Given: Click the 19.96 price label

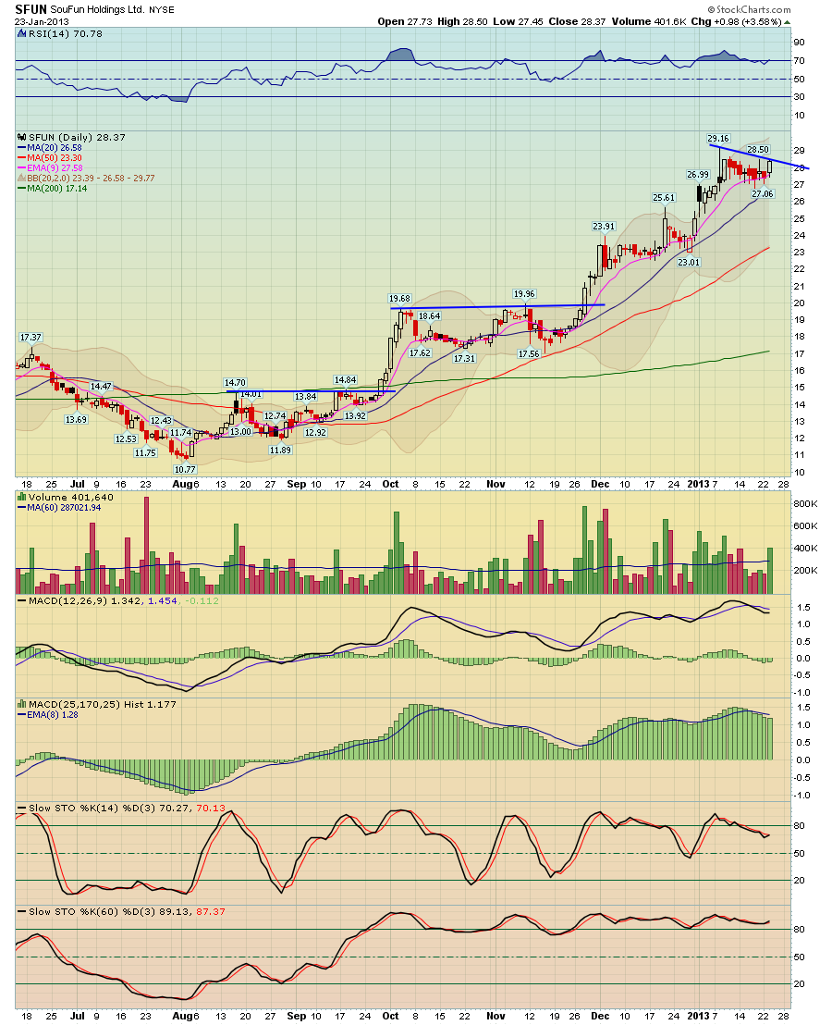Looking at the screenshot, I should tap(524, 293).
